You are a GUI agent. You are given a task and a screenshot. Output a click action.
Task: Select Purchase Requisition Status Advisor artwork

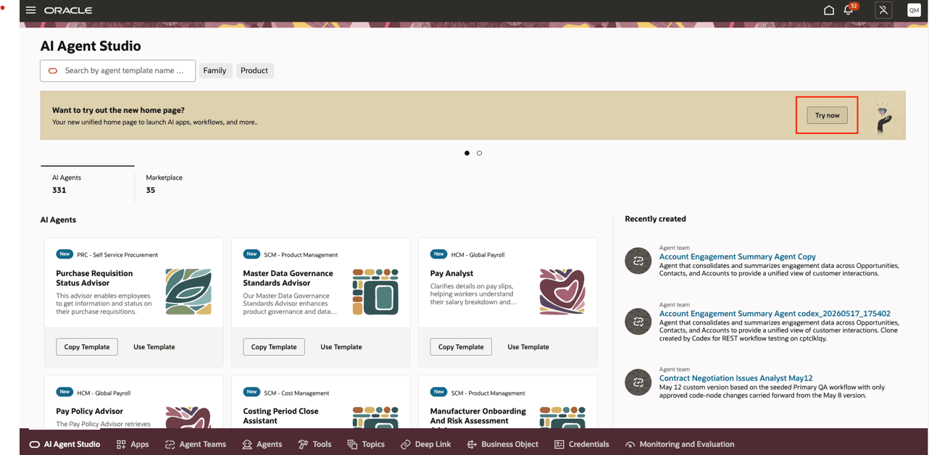pyautogui.click(x=188, y=292)
